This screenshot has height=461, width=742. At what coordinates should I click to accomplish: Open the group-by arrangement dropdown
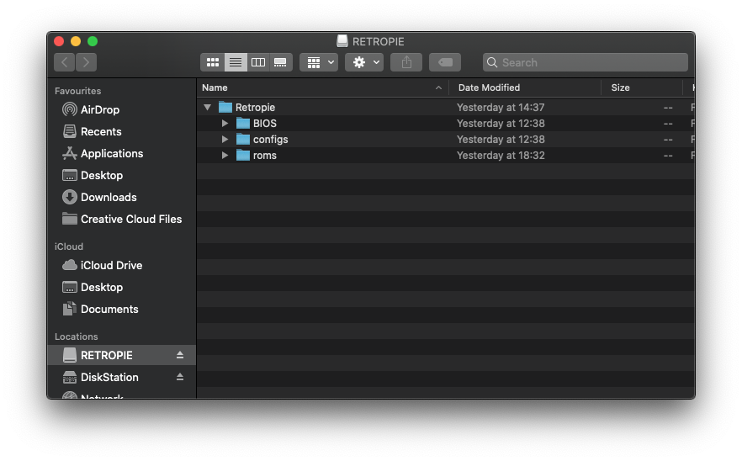[x=319, y=62]
